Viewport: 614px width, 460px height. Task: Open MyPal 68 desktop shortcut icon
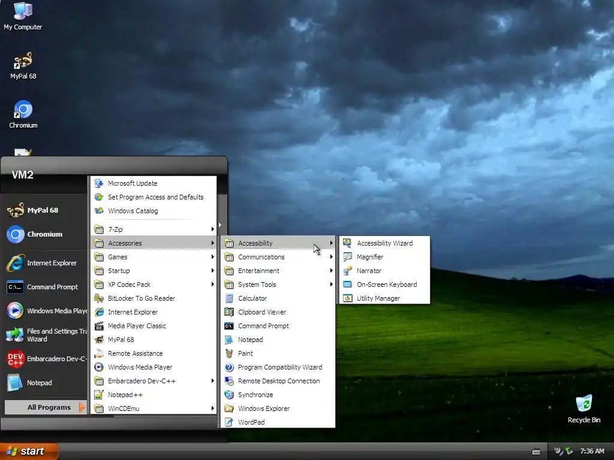click(23, 65)
